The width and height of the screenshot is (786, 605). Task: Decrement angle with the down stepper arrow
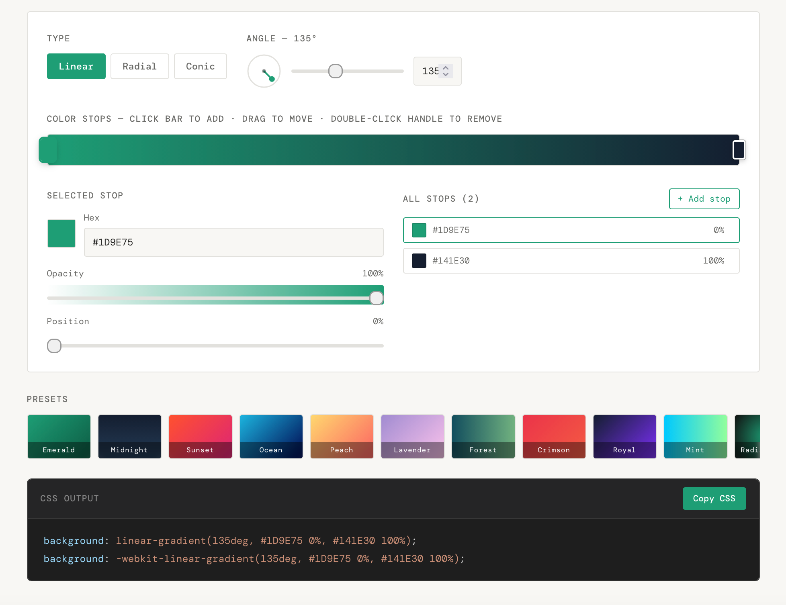pos(446,74)
